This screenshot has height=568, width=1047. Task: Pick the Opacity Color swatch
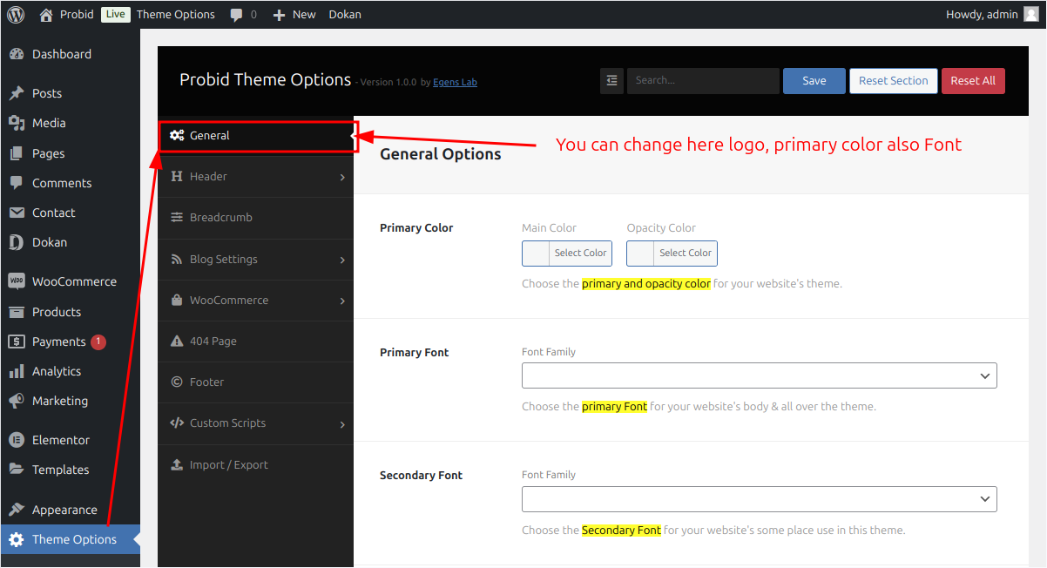[x=640, y=254]
